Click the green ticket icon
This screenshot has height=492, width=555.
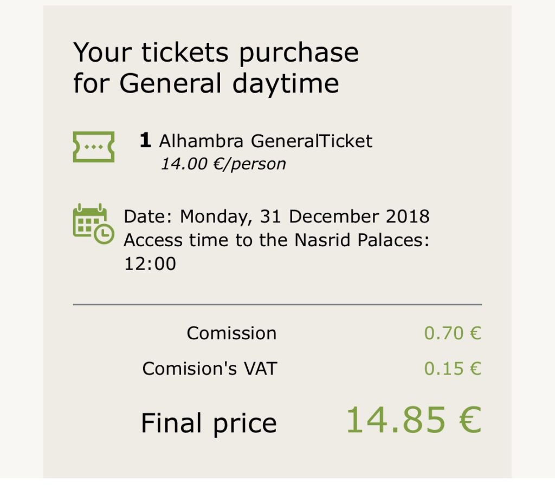pos(93,147)
